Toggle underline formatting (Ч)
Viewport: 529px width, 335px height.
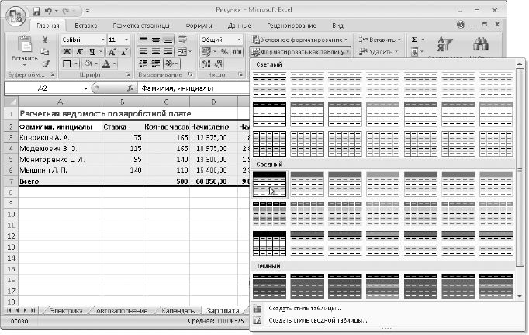pos(91,52)
